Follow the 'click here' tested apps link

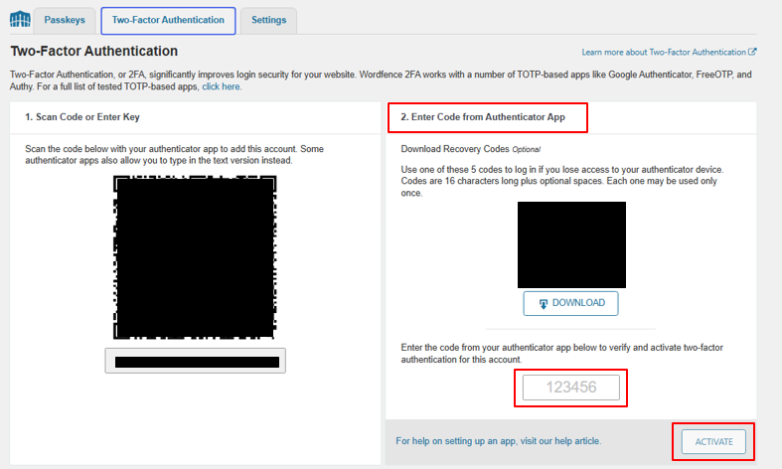pyautogui.click(x=222, y=86)
